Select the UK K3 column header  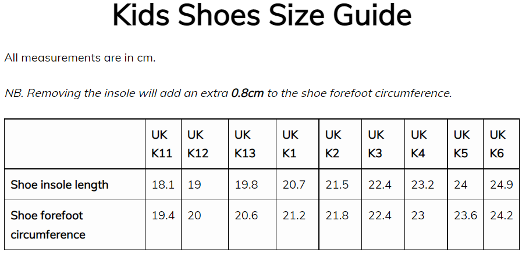[x=377, y=144]
